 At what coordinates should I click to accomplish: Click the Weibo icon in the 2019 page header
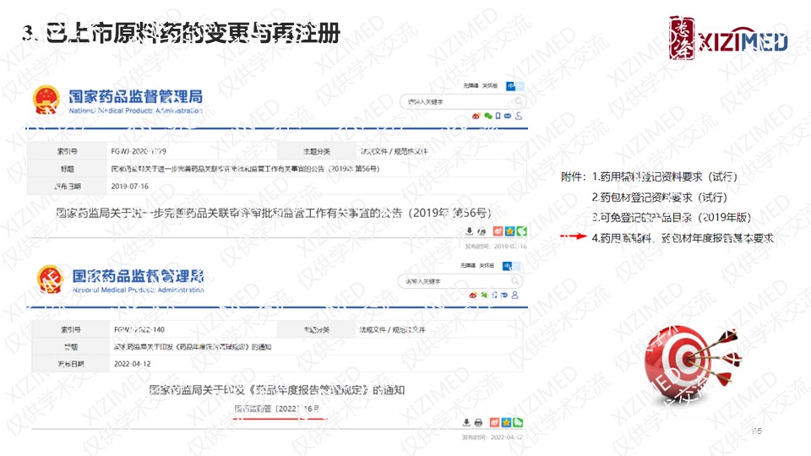point(476,116)
